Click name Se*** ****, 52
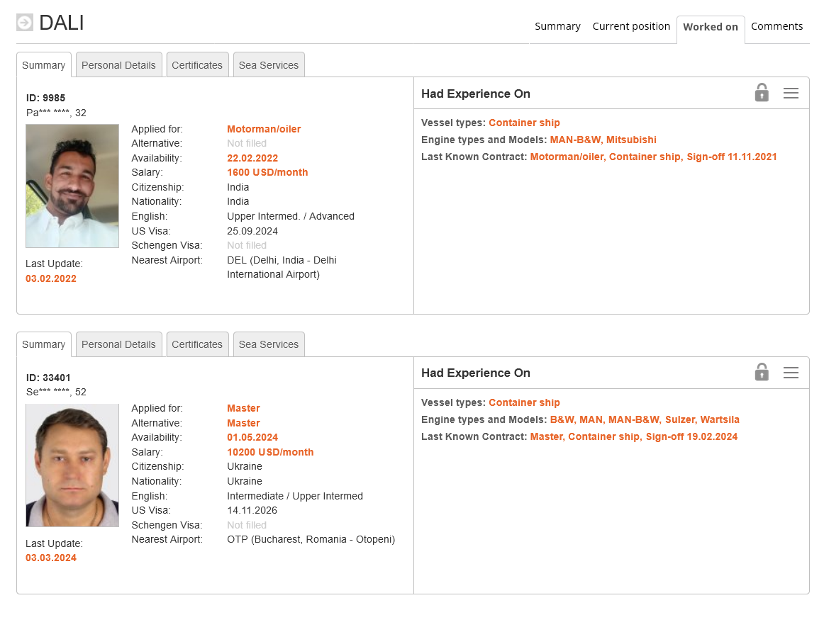 click(x=56, y=392)
